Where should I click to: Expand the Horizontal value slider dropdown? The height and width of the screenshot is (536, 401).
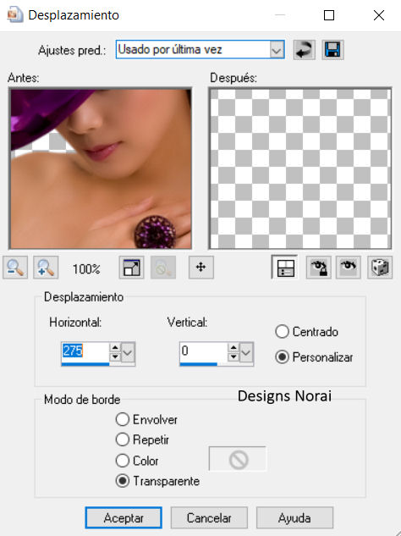click(x=128, y=353)
